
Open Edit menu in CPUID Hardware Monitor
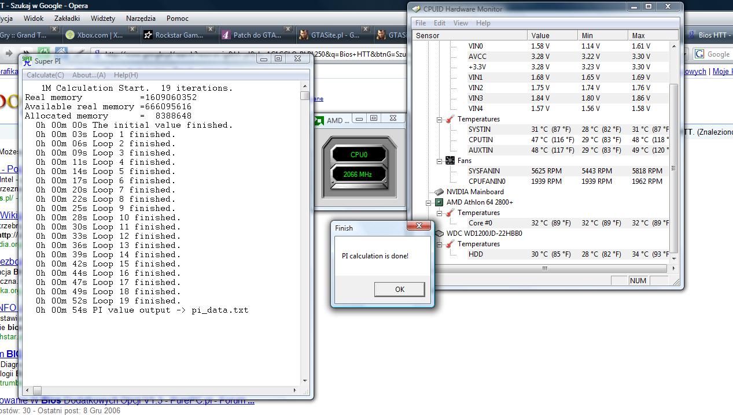440,23
